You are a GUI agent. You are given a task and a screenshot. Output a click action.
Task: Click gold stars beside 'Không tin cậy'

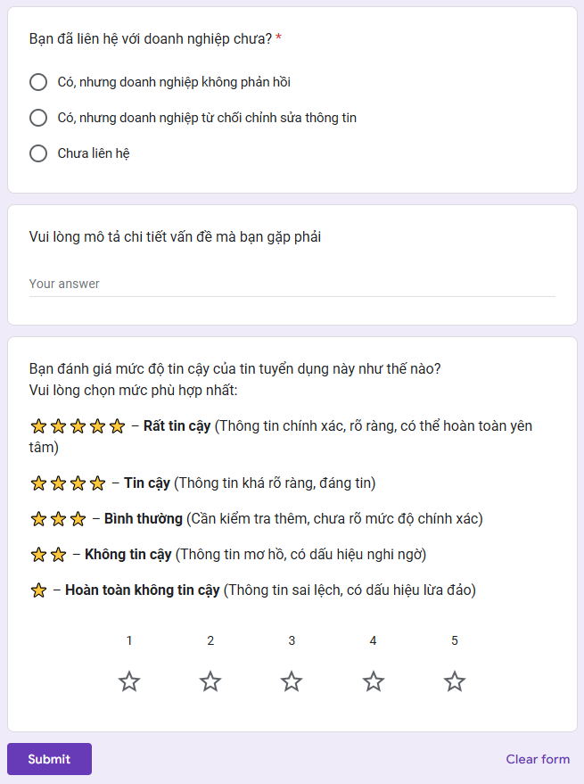48,555
